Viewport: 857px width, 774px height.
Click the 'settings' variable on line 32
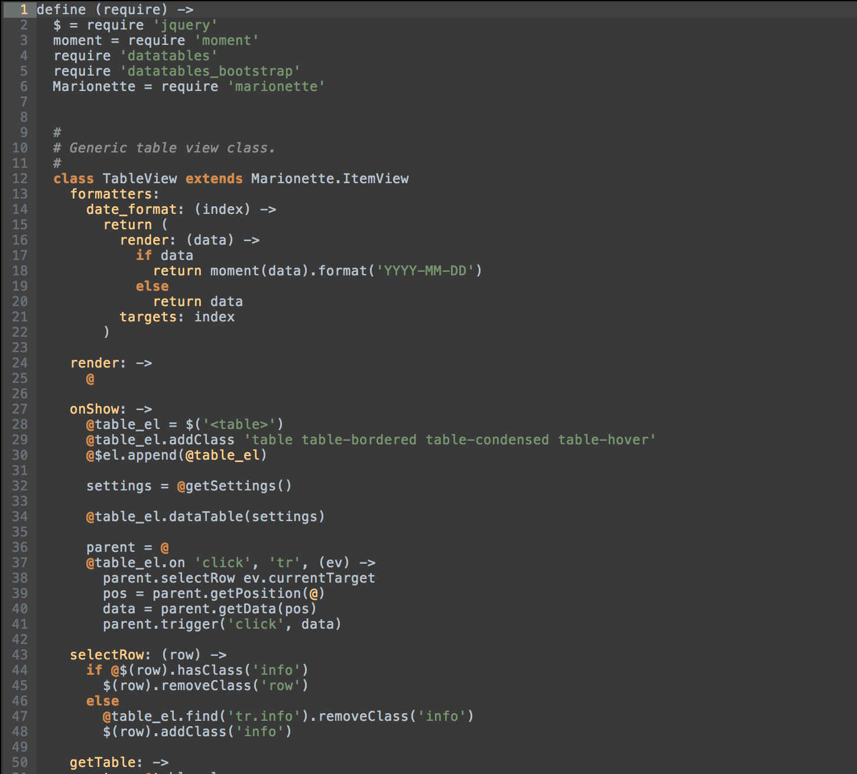click(119, 486)
